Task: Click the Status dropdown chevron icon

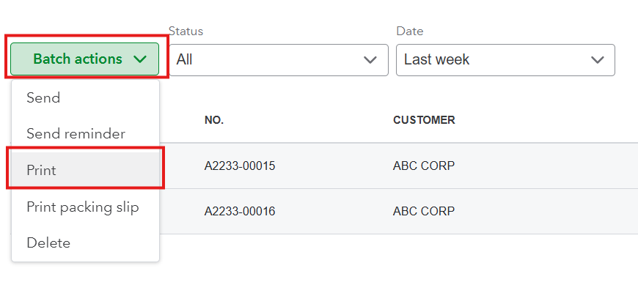Action: (370, 59)
